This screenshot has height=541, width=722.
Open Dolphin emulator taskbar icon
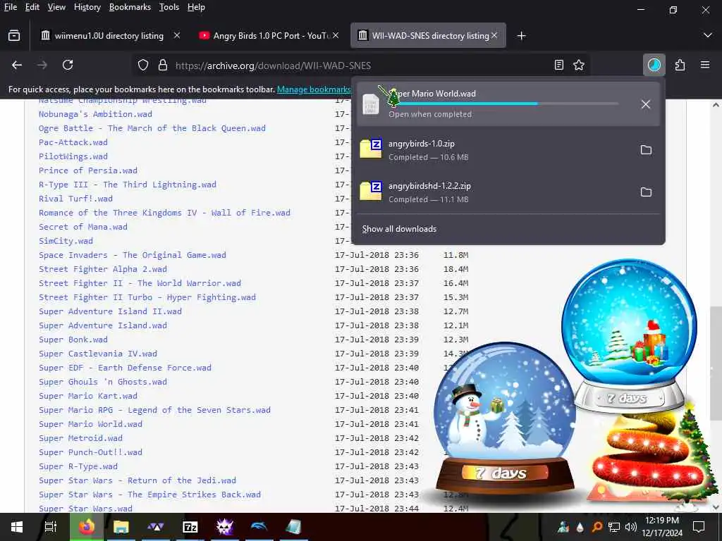click(x=259, y=527)
